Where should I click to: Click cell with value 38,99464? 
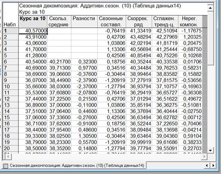[x=139, y=74]
